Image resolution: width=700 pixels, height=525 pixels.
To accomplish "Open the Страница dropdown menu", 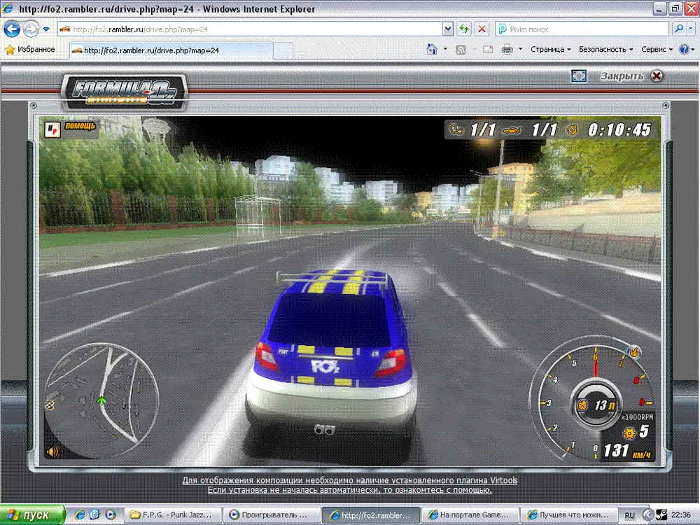I will click(x=550, y=50).
